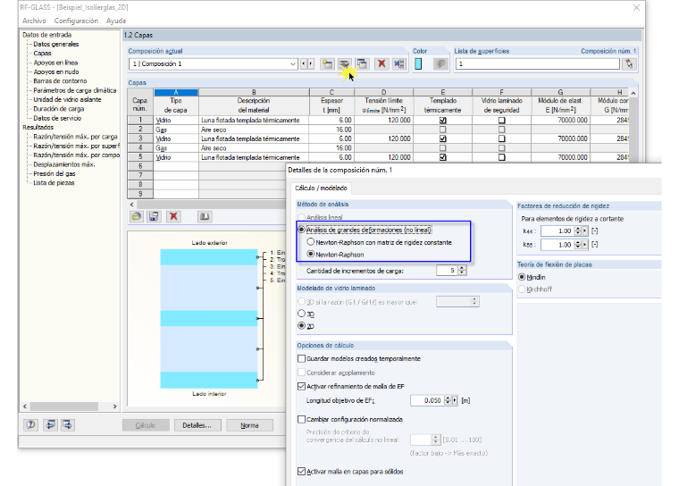Viewport: 679px width, 486px height.
Task: Open the Configuración menu
Action: click(76, 21)
